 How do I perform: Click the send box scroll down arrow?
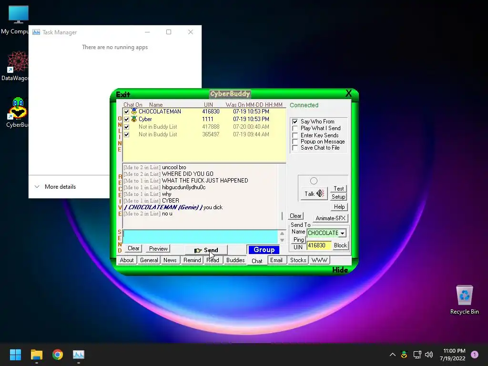point(282,240)
